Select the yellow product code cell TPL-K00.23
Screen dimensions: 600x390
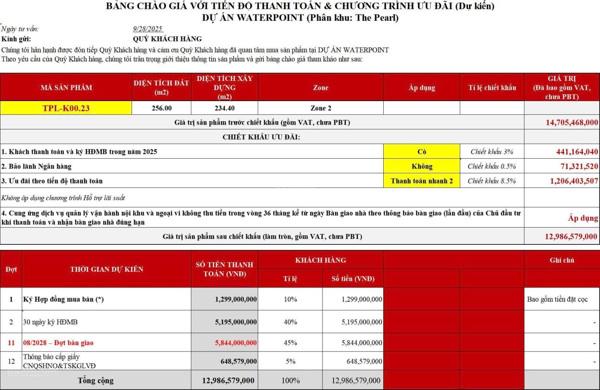(x=66, y=108)
